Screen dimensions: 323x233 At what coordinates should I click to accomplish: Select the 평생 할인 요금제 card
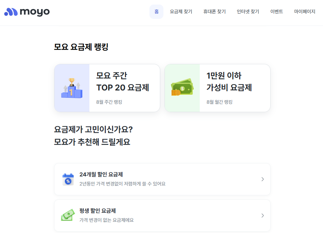coord(162,215)
